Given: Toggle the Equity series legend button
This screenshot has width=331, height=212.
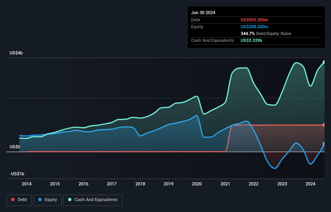Looking at the screenshot, I should coord(48,200).
